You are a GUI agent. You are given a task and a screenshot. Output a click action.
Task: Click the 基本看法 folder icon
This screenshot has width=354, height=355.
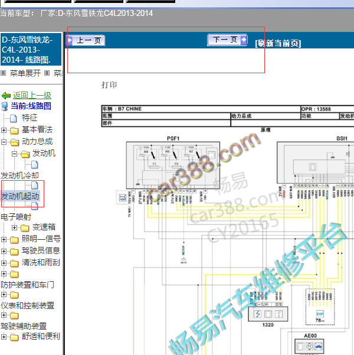14,131
